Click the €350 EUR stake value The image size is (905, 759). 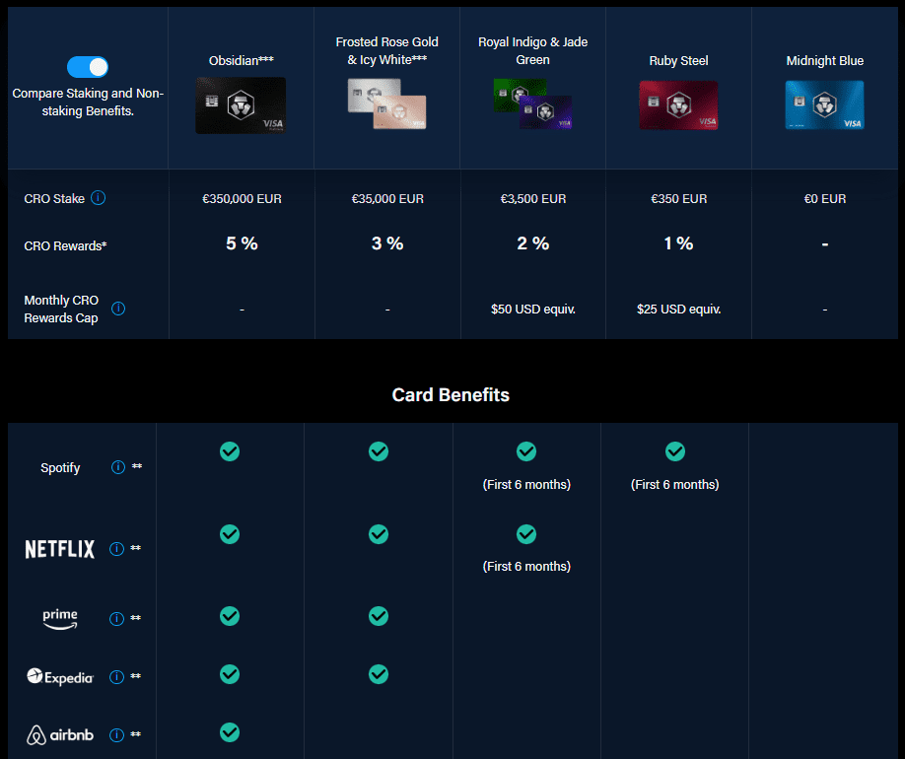(678, 198)
